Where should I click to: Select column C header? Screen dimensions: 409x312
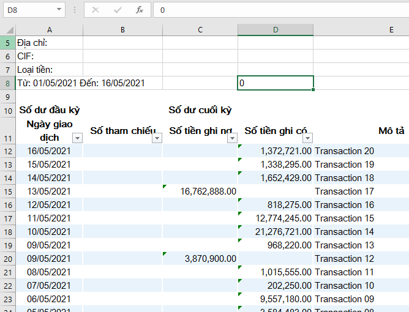[x=200, y=30]
